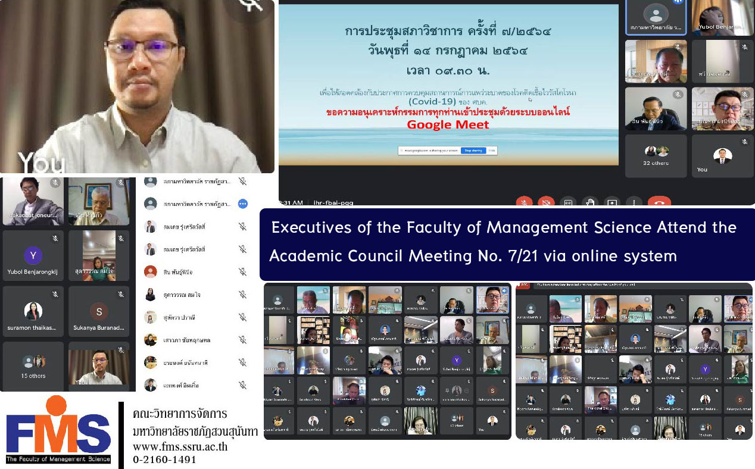Image resolution: width=755 pixels, height=469 pixels.
Task: Turn on the camera in the call controls
Action: 546,202
